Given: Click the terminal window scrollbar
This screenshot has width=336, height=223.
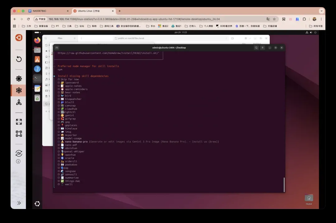Looking at the screenshot, I should [x=284, y=185].
